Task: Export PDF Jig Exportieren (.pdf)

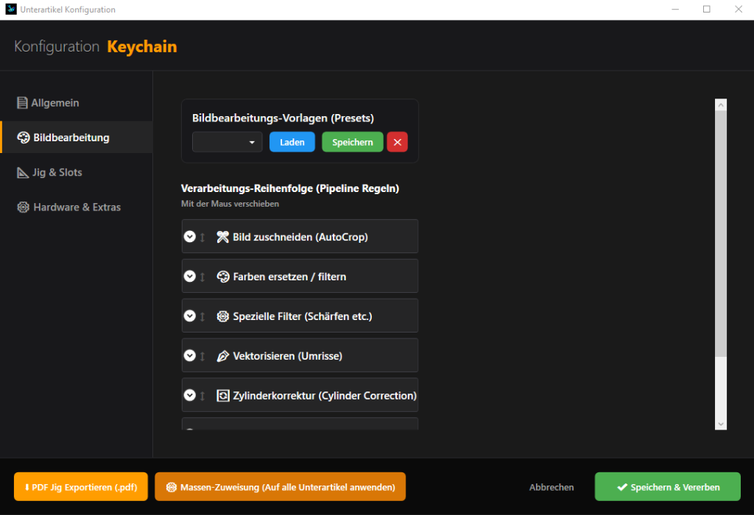Action: pos(81,486)
